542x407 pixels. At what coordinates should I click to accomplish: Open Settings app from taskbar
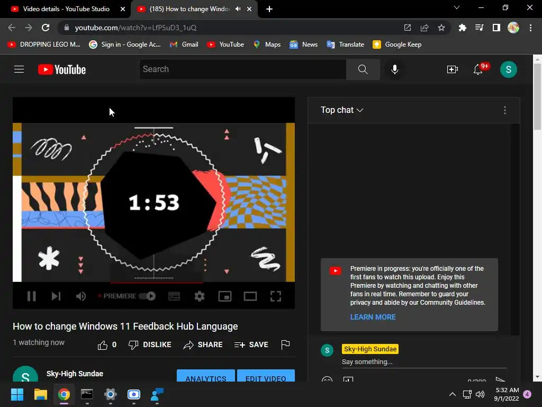pyautogui.click(x=110, y=394)
